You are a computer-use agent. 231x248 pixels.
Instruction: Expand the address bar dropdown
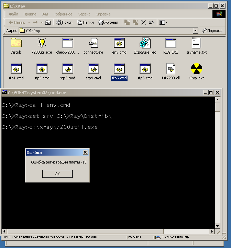(195, 31)
